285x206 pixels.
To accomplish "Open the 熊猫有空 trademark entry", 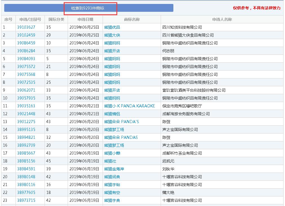I will click(112, 193).
